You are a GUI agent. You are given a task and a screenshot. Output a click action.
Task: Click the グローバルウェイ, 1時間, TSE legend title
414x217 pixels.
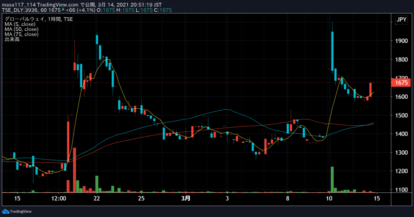38,19
